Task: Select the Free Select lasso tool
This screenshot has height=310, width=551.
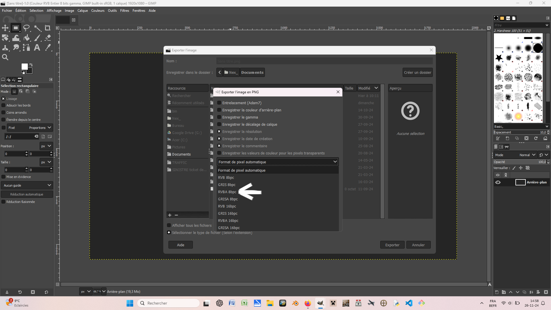Action: point(26,28)
